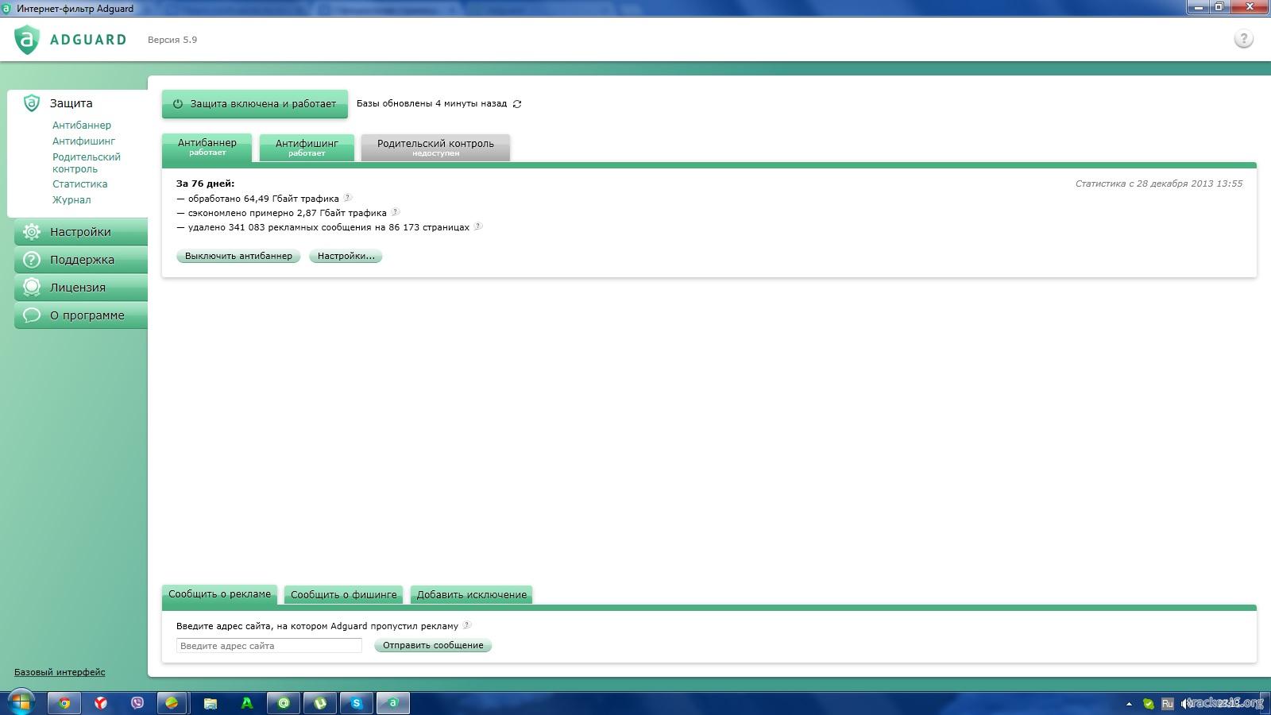Click help icon beside saved traffic line

click(x=395, y=212)
